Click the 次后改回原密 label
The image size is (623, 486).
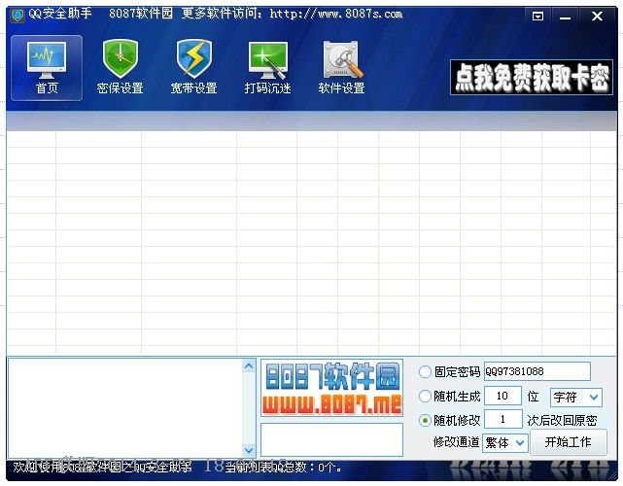click(x=562, y=421)
